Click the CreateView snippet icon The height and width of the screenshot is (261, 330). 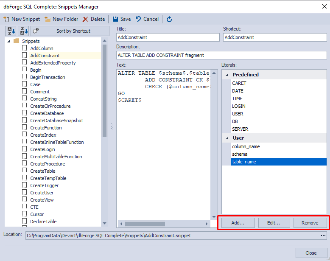[25, 199]
